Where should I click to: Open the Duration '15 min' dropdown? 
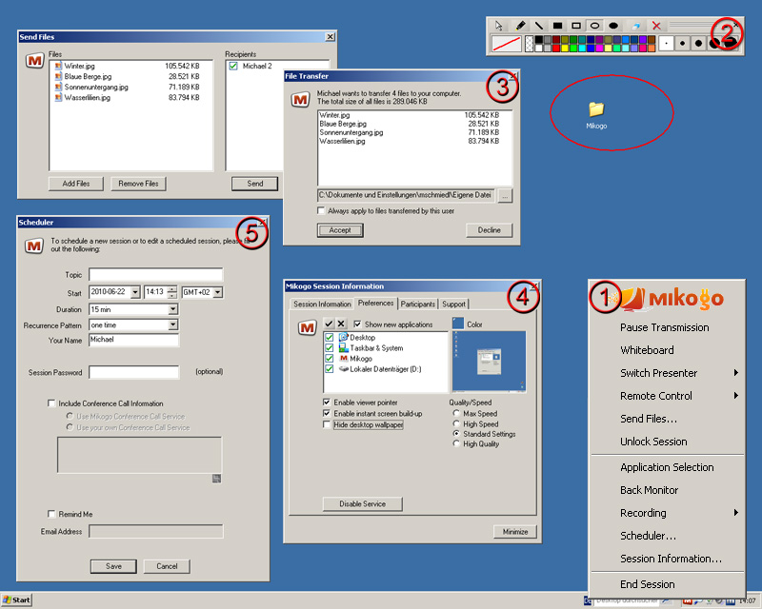click(x=173, y=309)
